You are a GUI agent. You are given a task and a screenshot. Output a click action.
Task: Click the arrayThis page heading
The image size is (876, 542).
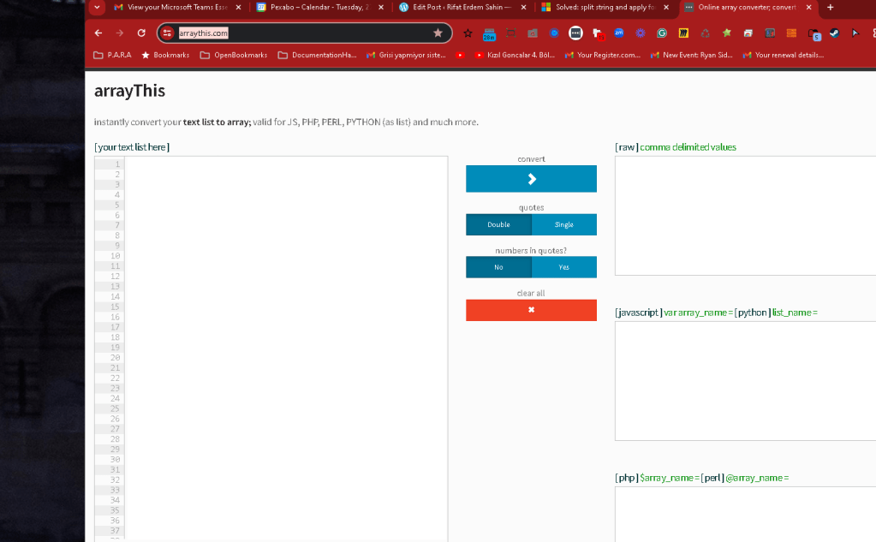(129, 91)
